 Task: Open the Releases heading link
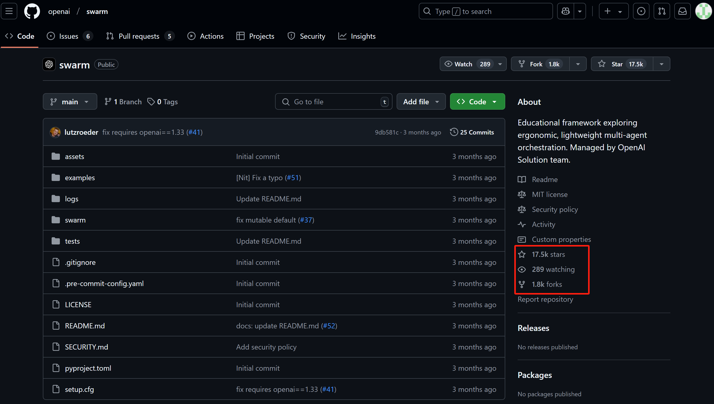533,328
